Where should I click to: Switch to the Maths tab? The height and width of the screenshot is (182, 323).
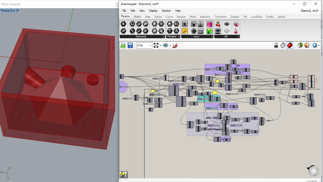(x=137, y=16)
